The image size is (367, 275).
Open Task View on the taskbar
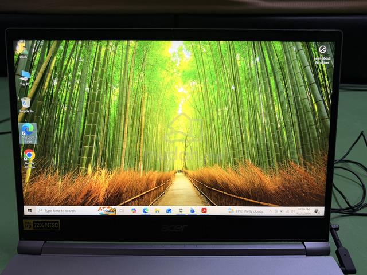(x=122, y=211)
